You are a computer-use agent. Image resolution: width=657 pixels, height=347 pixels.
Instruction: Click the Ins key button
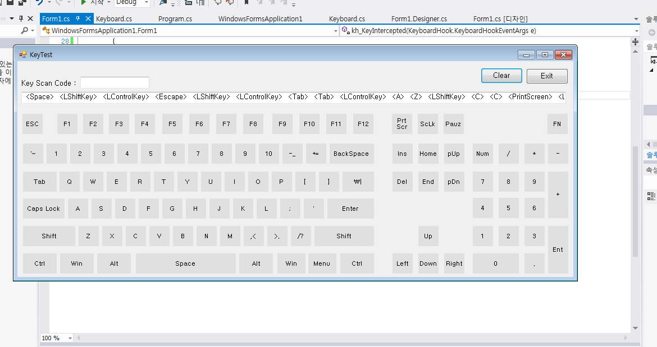coord(402,154)
